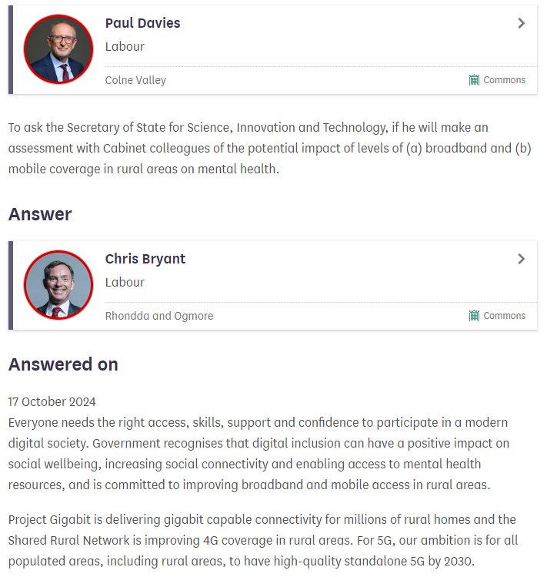Viewport: 547px width, 577px height.
Task: Click the Colne Valley constituency text
Action: [135, 80]
